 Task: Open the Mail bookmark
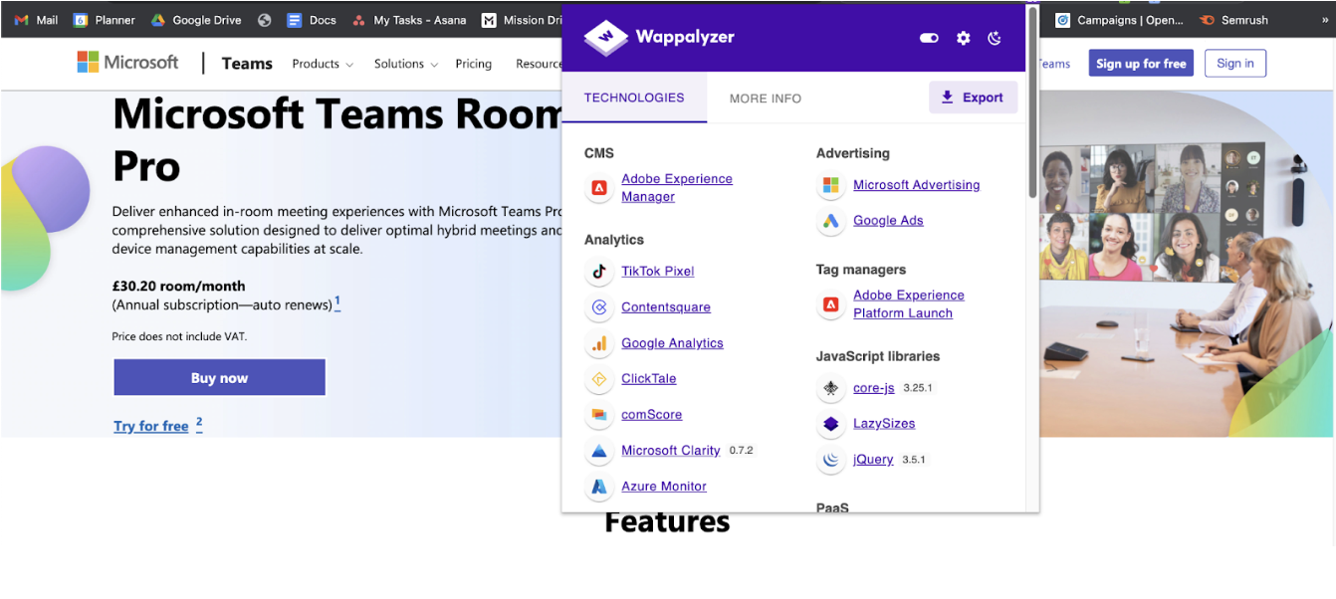[36, 20]
